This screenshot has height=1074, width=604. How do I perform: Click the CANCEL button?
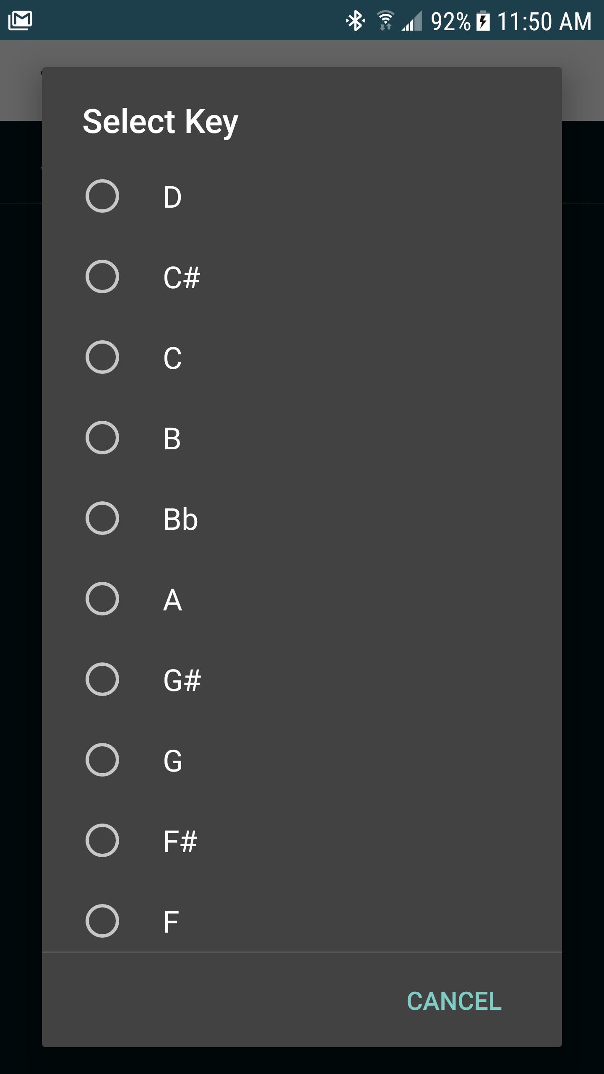click(x=454, y=1001)
